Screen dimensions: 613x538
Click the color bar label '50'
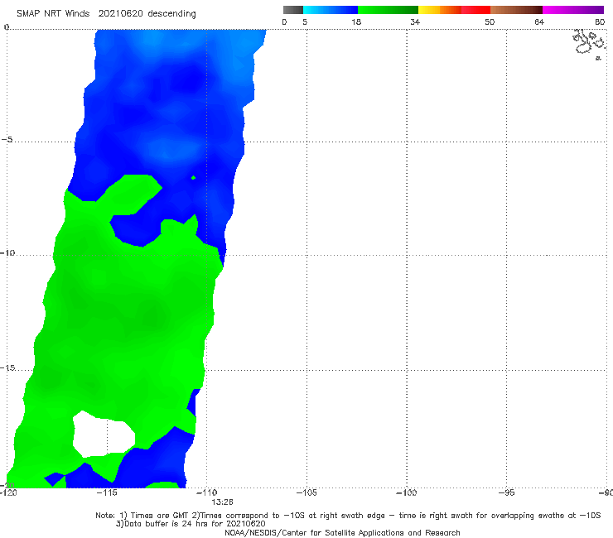tap(490, 22)
